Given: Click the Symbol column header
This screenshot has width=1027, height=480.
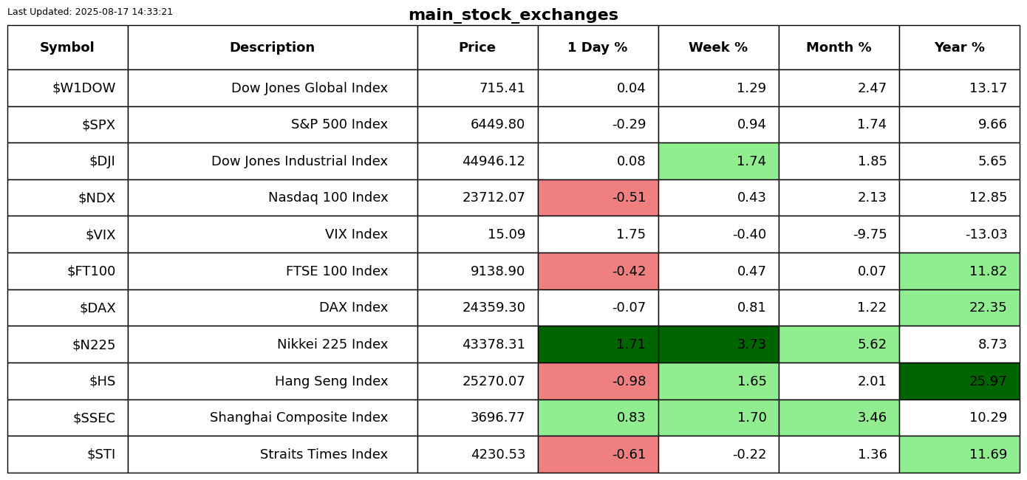Looking at the screenshot, I should click(67, 48).
